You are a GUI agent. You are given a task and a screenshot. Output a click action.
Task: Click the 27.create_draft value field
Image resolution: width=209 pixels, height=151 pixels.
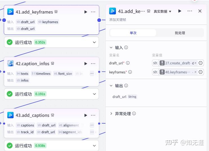[178, 63]
